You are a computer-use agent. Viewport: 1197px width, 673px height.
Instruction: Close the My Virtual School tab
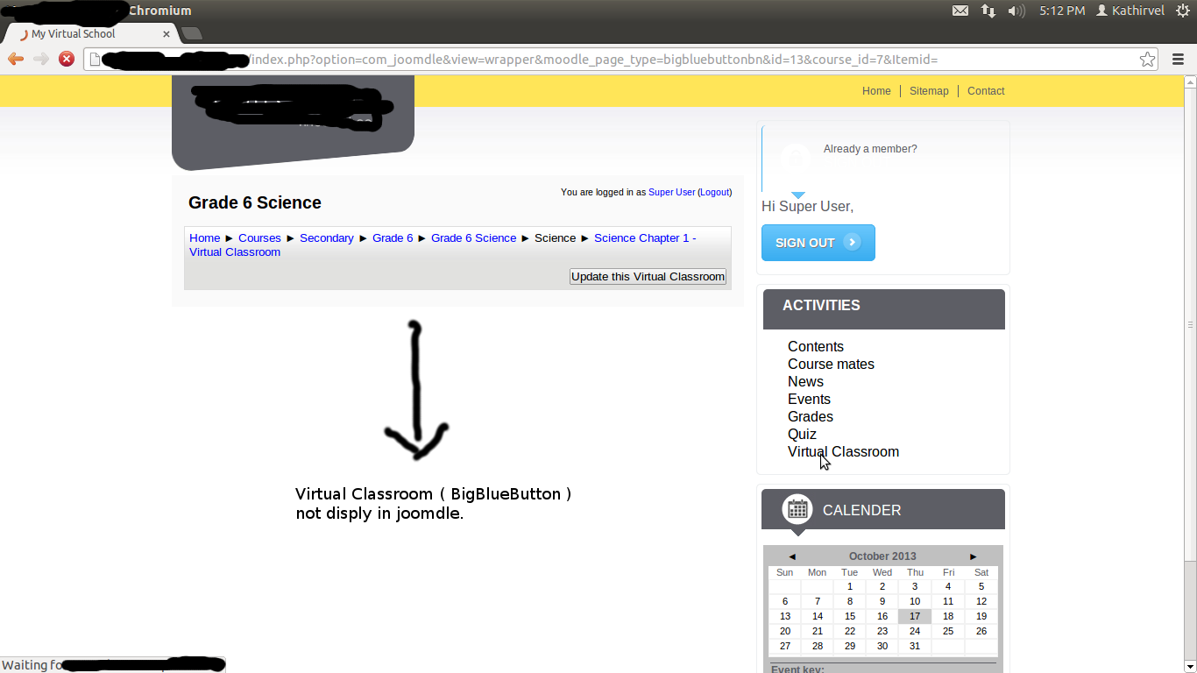(x=166, y=34)
